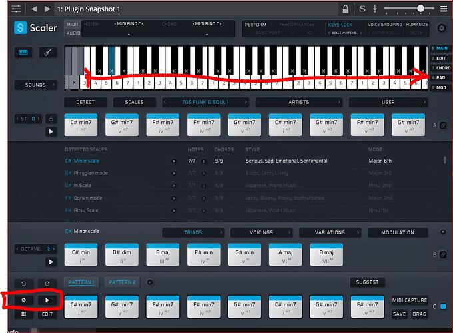Image resolution: width=453 pixels, height=333 pixels.
Task: Click MIDI CAPTURE
Action: pyautogui.click(x=410, y=300)
